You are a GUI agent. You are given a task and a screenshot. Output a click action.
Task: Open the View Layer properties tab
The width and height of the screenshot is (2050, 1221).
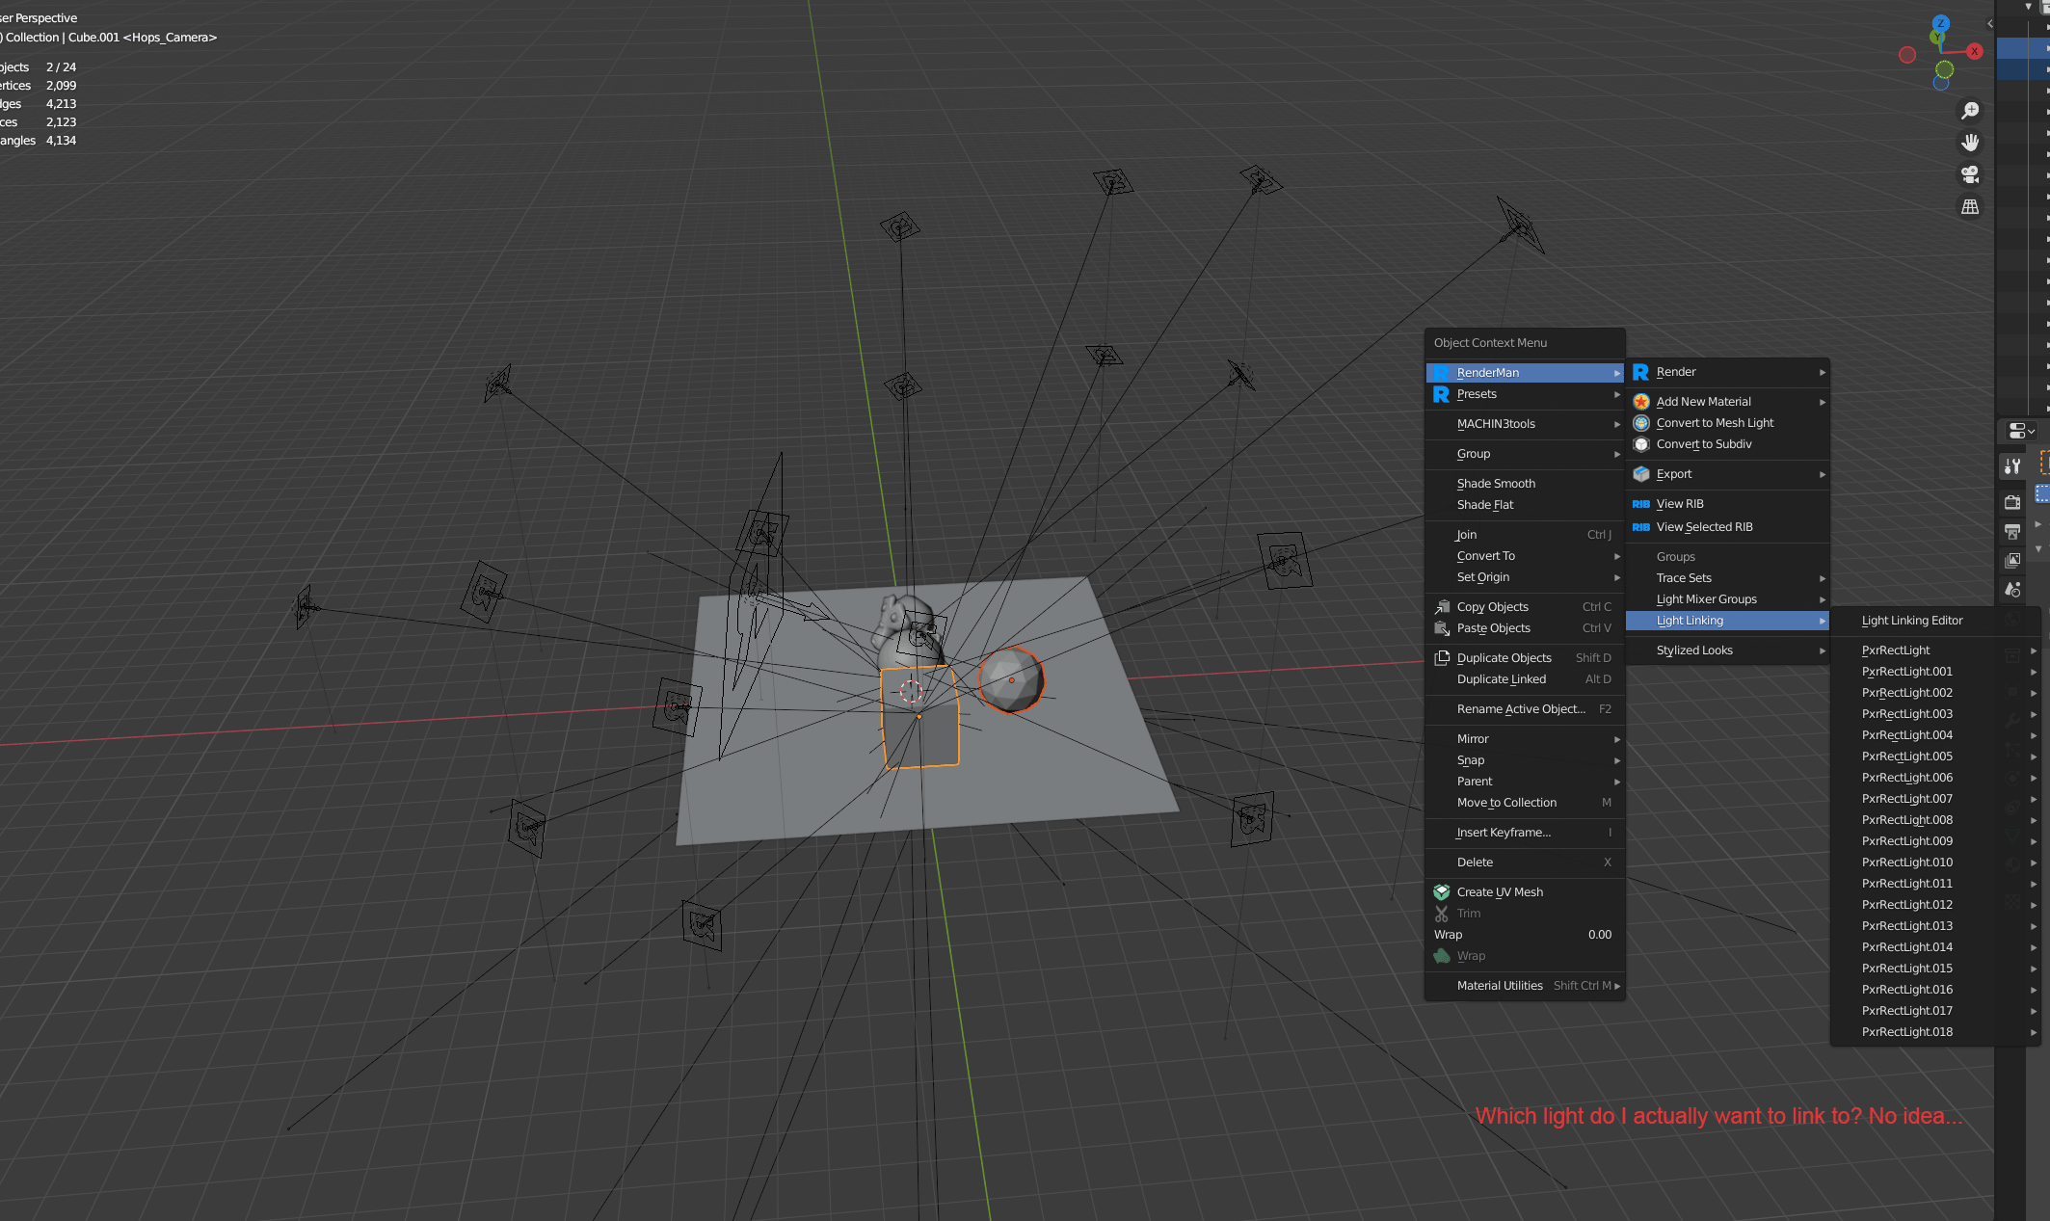2012,560
